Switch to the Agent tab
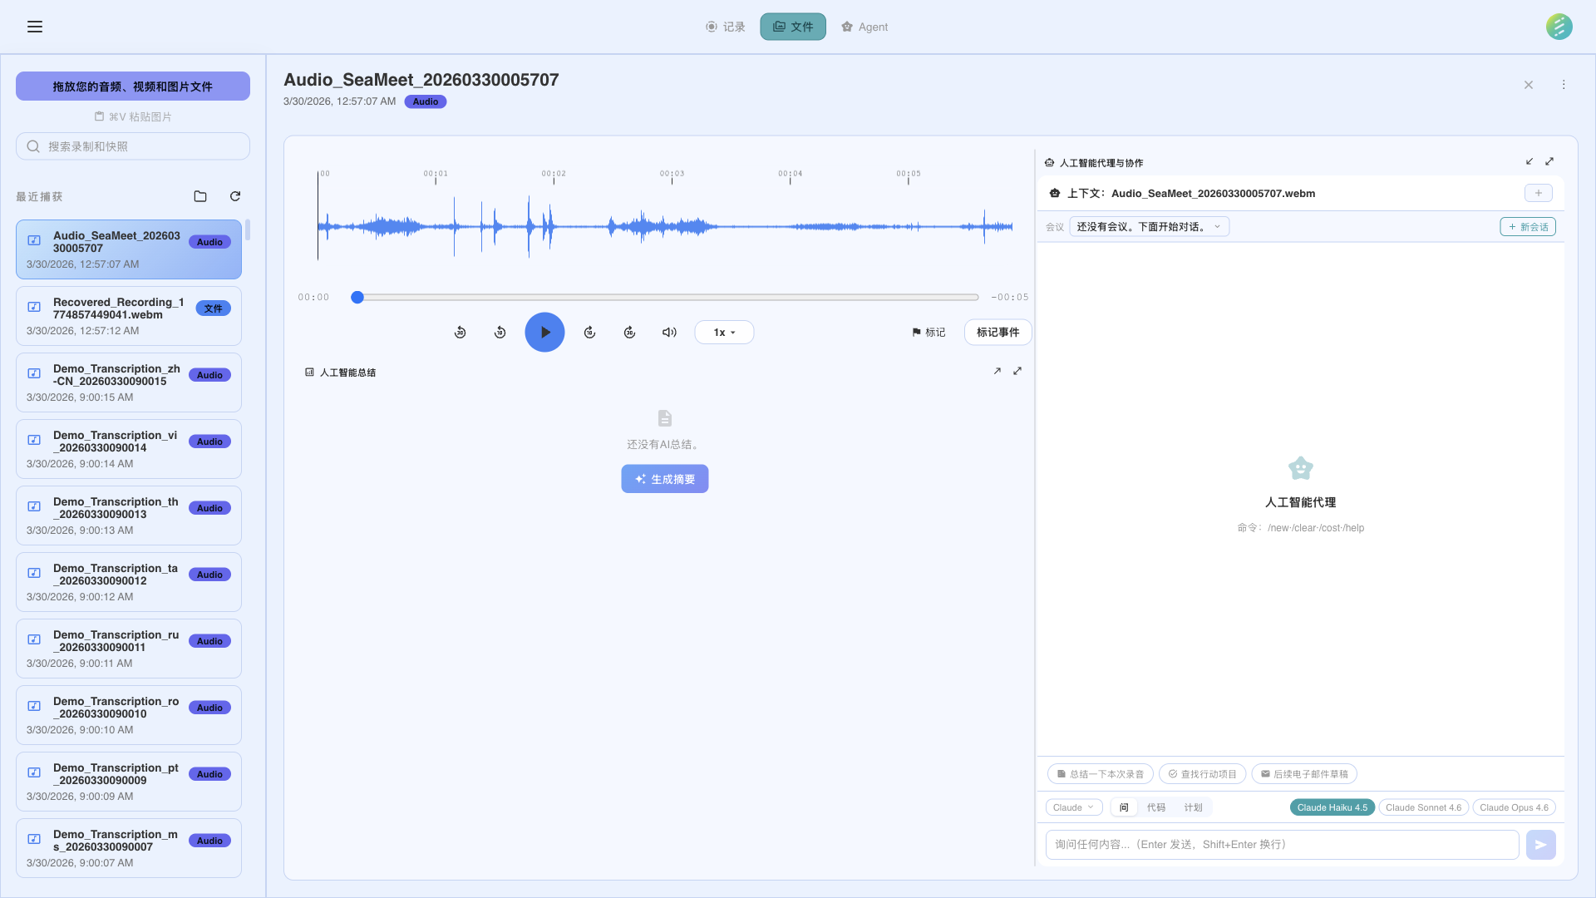Image resolution: width=1596 pixels, height=898 pixels. tap(864, 27)
